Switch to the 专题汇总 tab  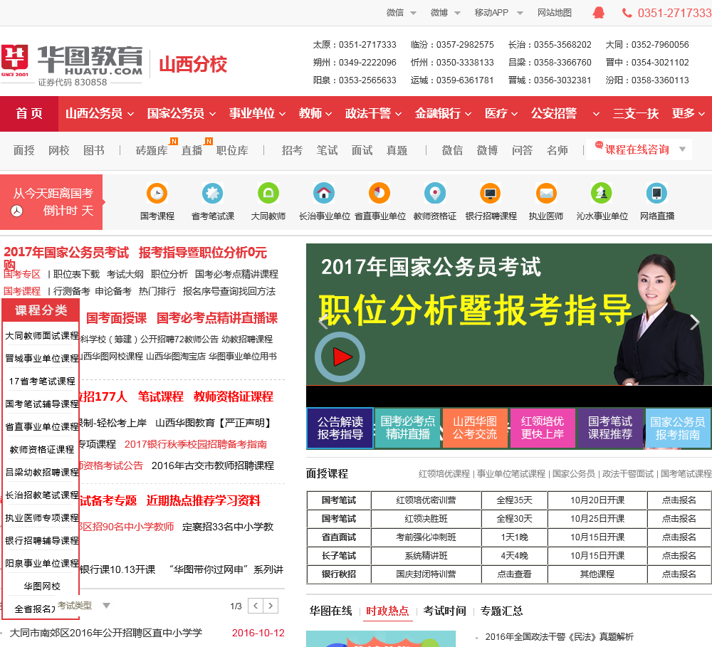[501, 611]
